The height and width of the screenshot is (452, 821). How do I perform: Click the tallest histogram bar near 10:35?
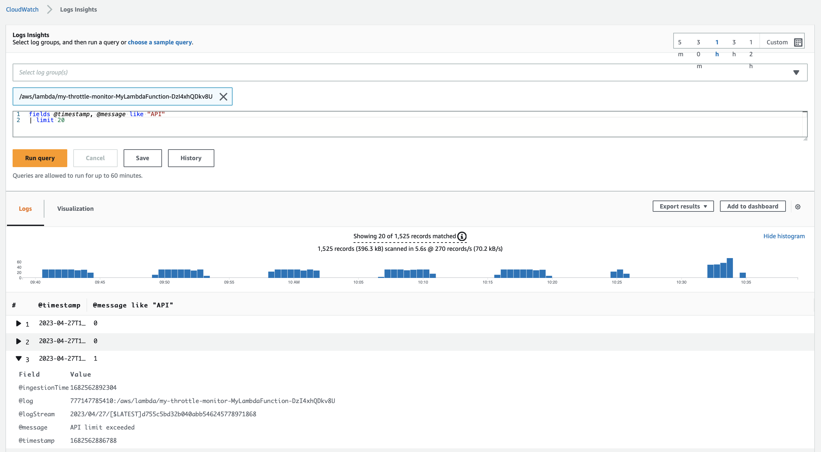click(x=730, y=268)
